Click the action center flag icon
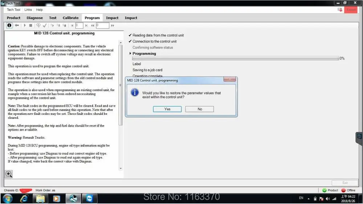This screenshot has height=204, width=363. click(321, 199)
